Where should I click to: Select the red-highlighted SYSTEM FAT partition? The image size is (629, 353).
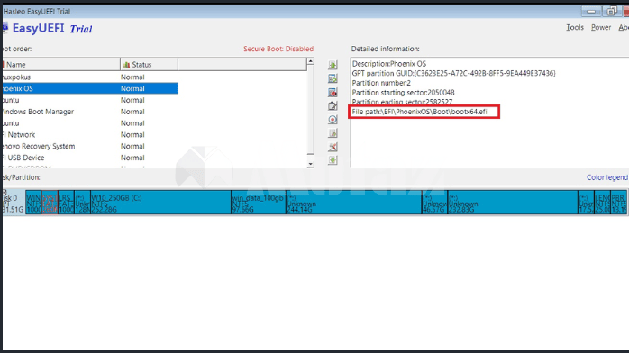[x=50, y=203]
